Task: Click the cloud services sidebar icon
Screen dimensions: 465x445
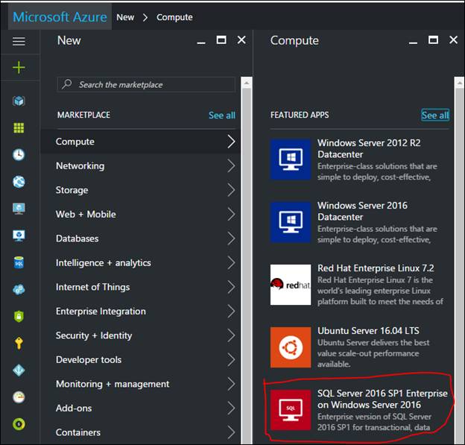Action: point(19,289)
